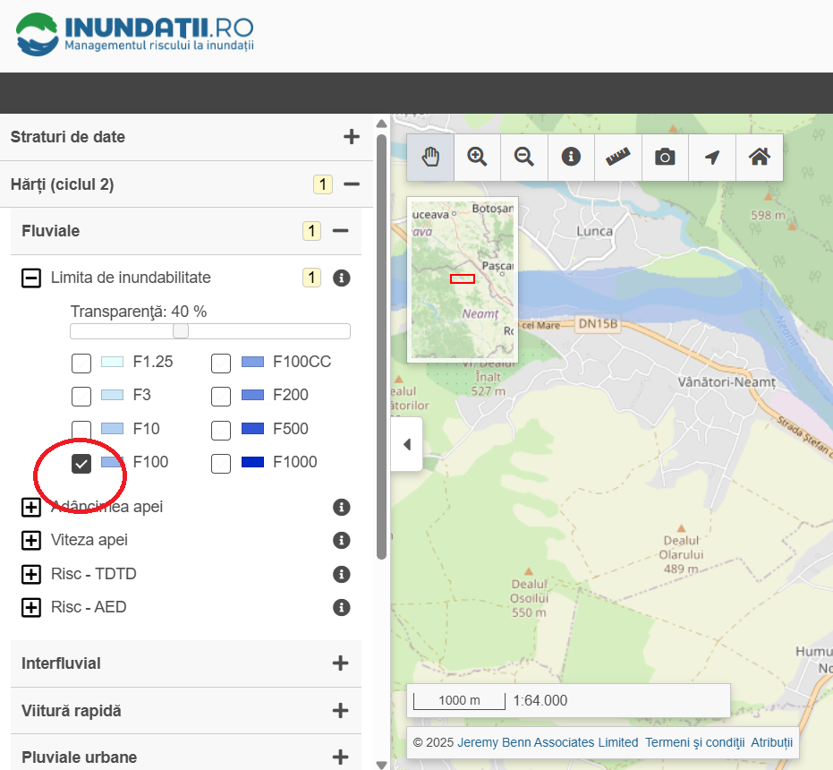This screenshot has height=770, width=833.
Task: Open info for Adâncimea apei layer
Action: (x=341, y=508)
